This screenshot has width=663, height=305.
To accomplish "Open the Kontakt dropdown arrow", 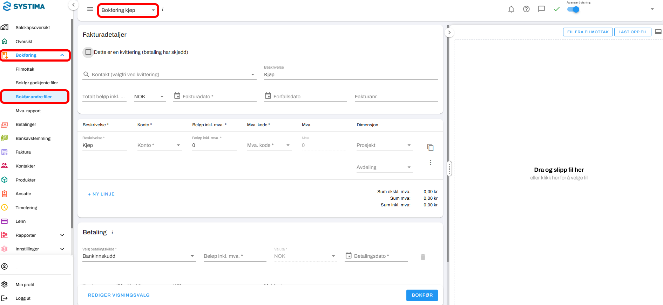I will pos(253,75).
